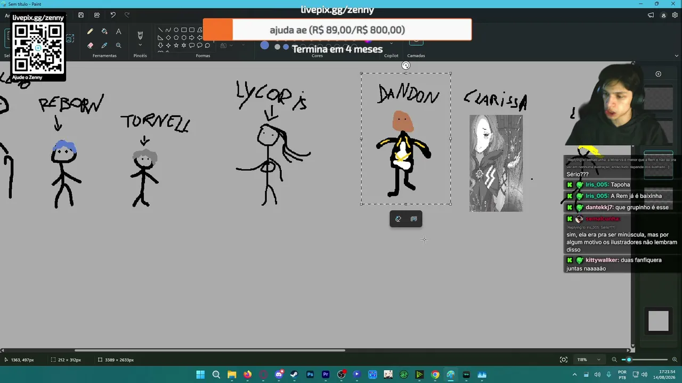The width and height of the screenshot is (682, 383).
Task: Redo the last undone action
Action: [x=127, y=15]
